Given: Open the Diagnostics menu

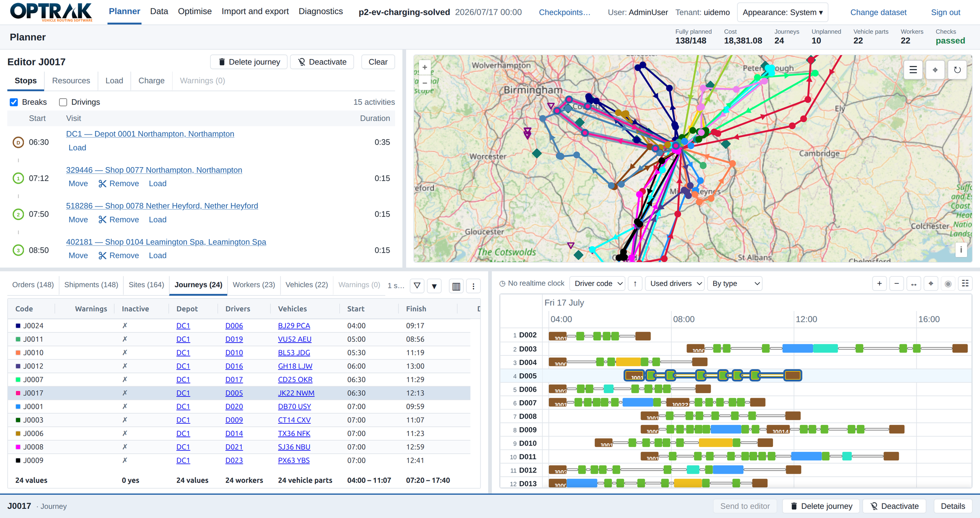Looking at the screenshot, I should pyautogui.click(x=321, y=11).
